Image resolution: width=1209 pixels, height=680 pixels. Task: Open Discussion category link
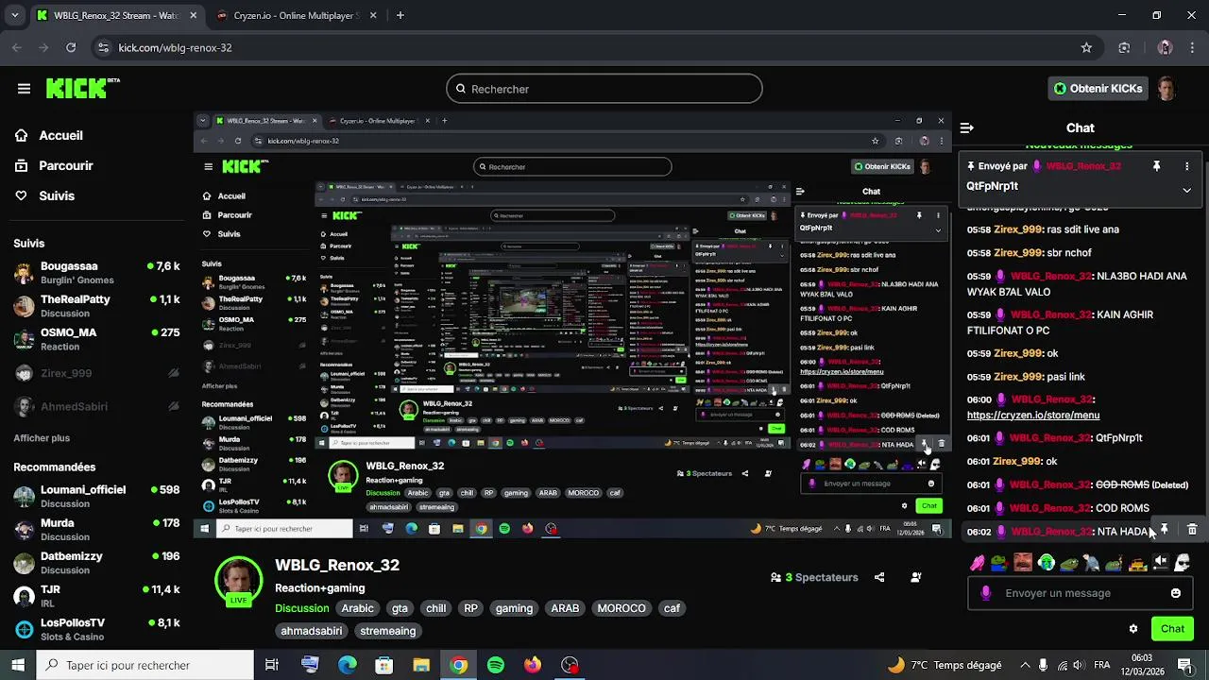click(302, 608)
